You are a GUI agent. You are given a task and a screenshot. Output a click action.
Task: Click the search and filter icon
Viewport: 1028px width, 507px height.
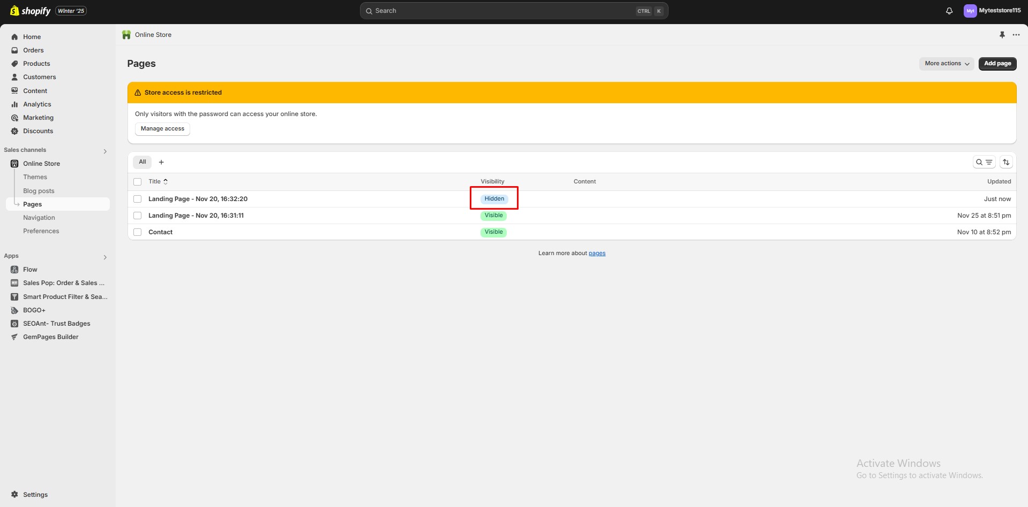(984, 162)
